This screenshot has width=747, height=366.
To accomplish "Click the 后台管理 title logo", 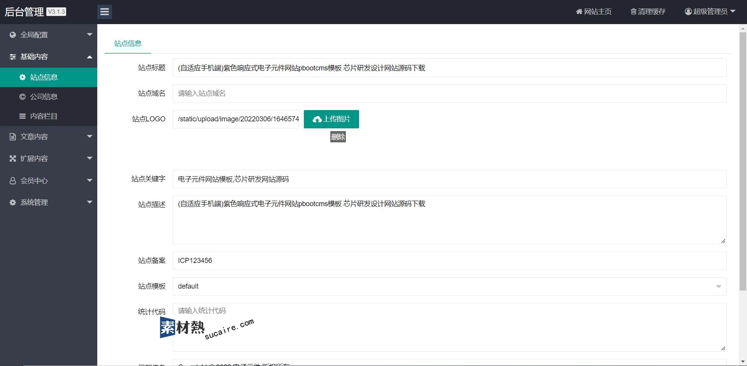I will pyautogui.click(x=24, y=12).
